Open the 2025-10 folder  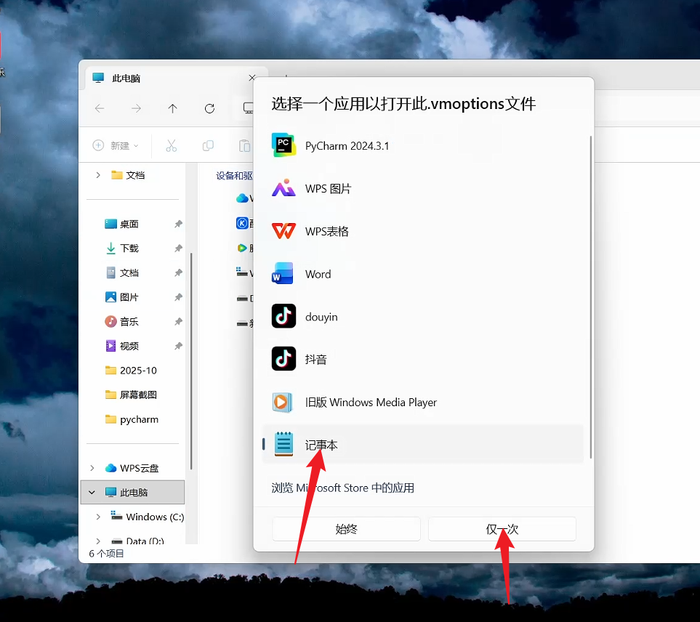tap(131, 371)
